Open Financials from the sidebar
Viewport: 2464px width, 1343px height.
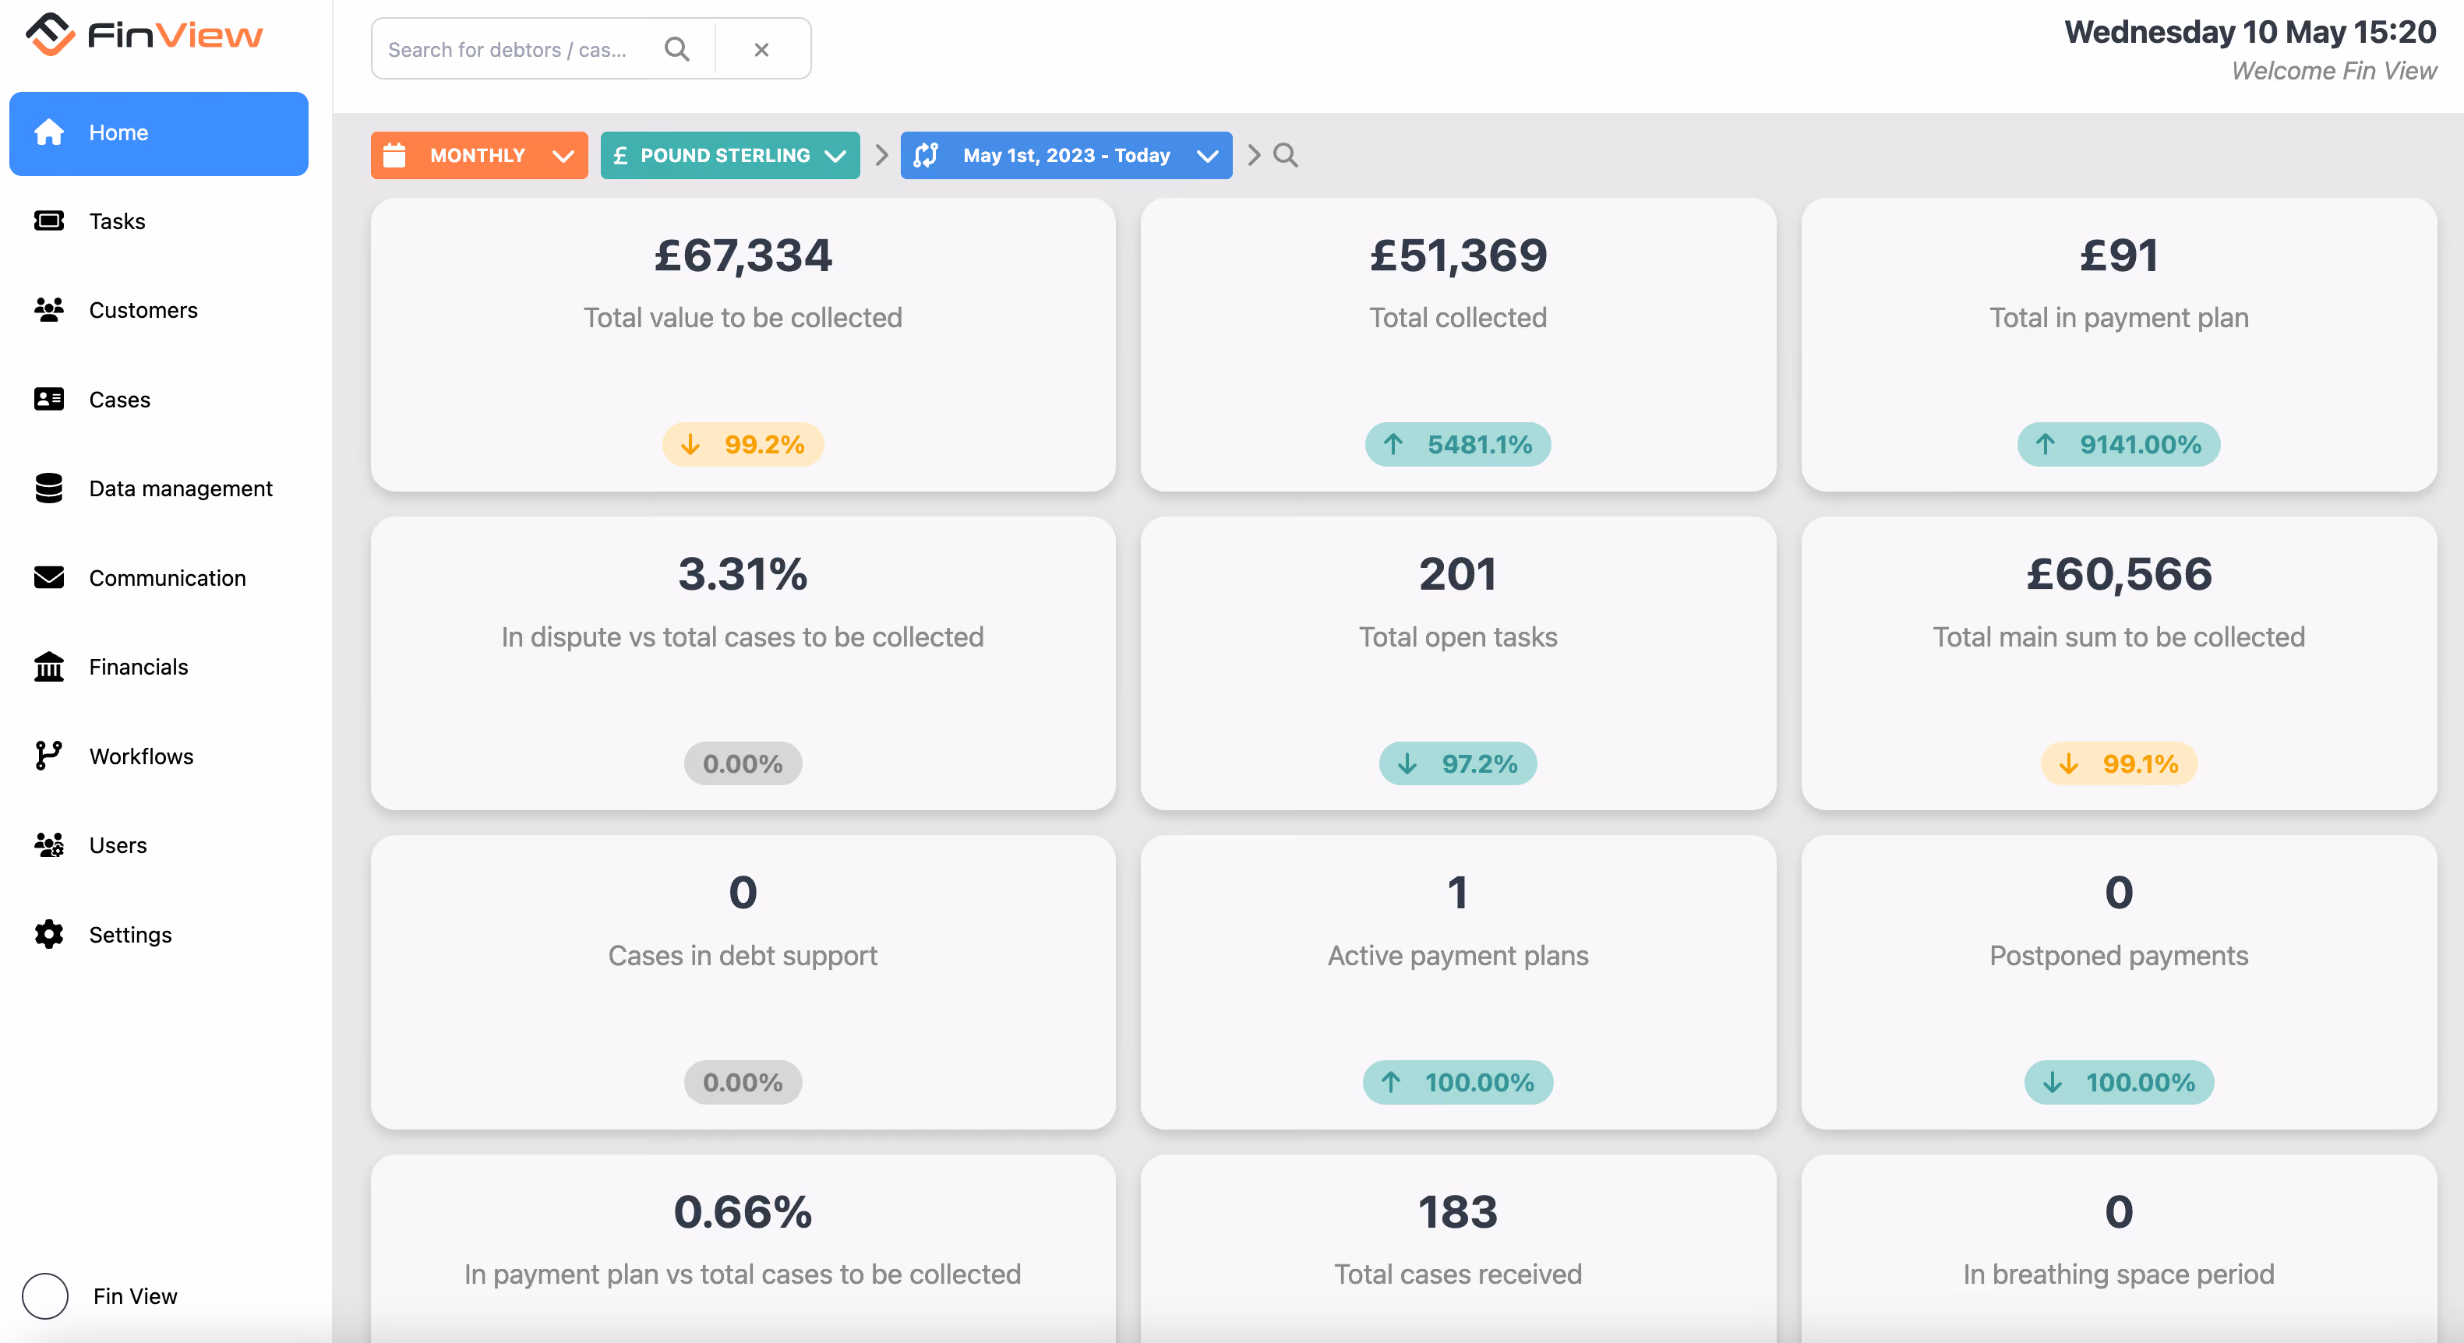click(x=159, y=667)
